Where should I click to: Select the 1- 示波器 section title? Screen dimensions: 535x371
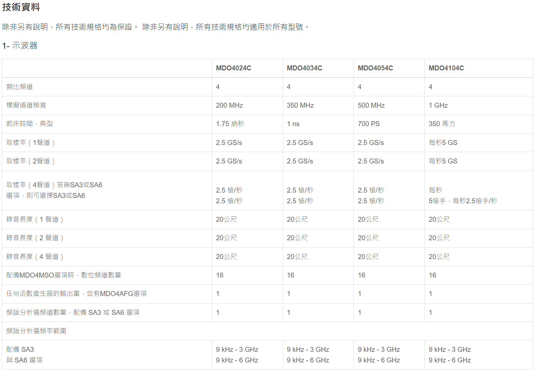20,45
